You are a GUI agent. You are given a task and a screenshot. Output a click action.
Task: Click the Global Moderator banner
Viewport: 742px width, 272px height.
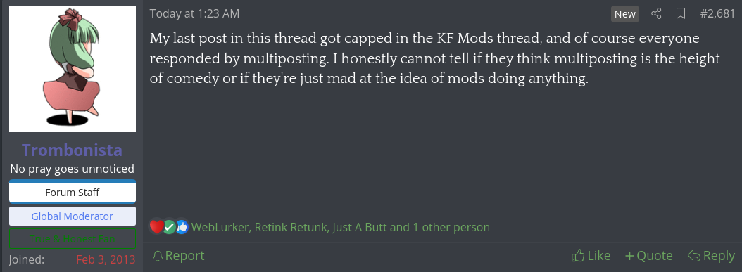tap(73, 216)
